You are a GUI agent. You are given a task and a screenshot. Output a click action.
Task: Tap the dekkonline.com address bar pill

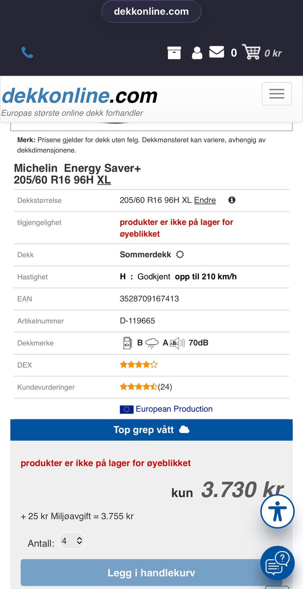point(151,11)
